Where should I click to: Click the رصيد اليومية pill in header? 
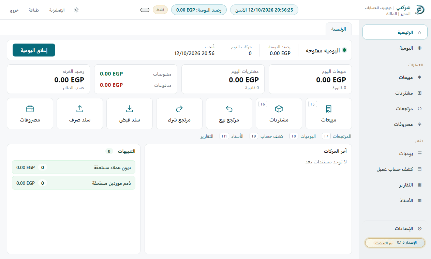(x=199, y=10)
